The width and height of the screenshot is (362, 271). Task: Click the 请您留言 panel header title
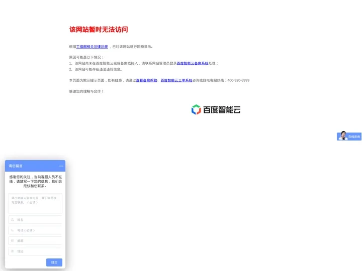tap(16, 166)
